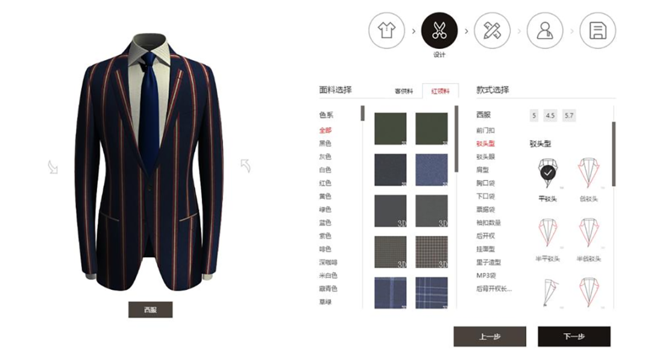Pick the 半平驳头 lapel style
Image resolution: width=651 pixels, height=361 pixels.
547,233
